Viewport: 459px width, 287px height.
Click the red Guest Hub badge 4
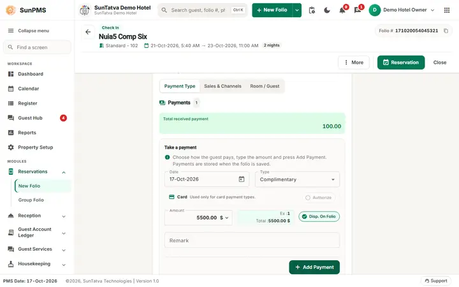(63, 118)
